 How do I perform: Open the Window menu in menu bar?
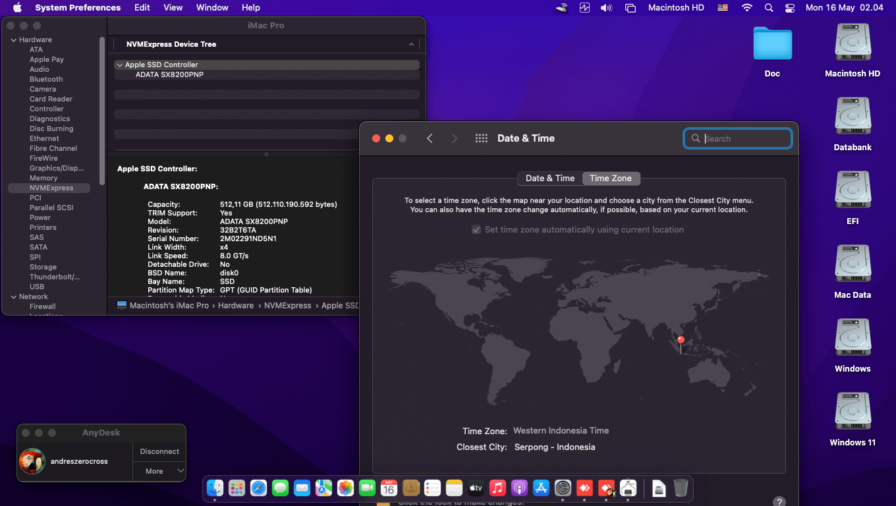(212, 8)
